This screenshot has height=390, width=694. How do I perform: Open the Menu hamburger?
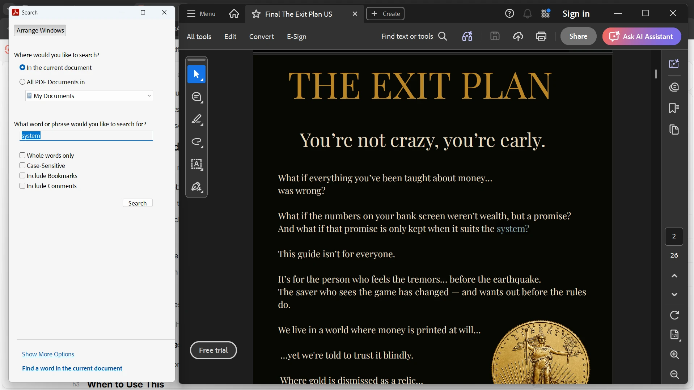point(201,14)
